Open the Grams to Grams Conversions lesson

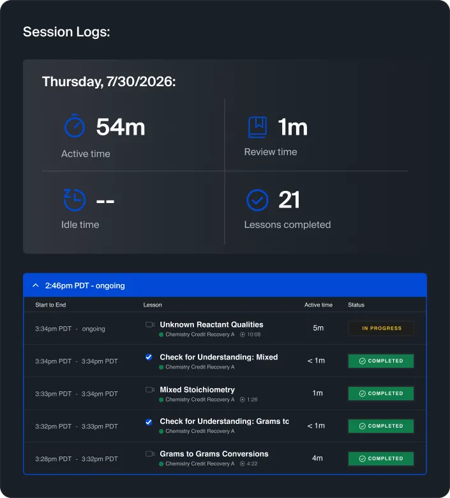tap(214, 454)
